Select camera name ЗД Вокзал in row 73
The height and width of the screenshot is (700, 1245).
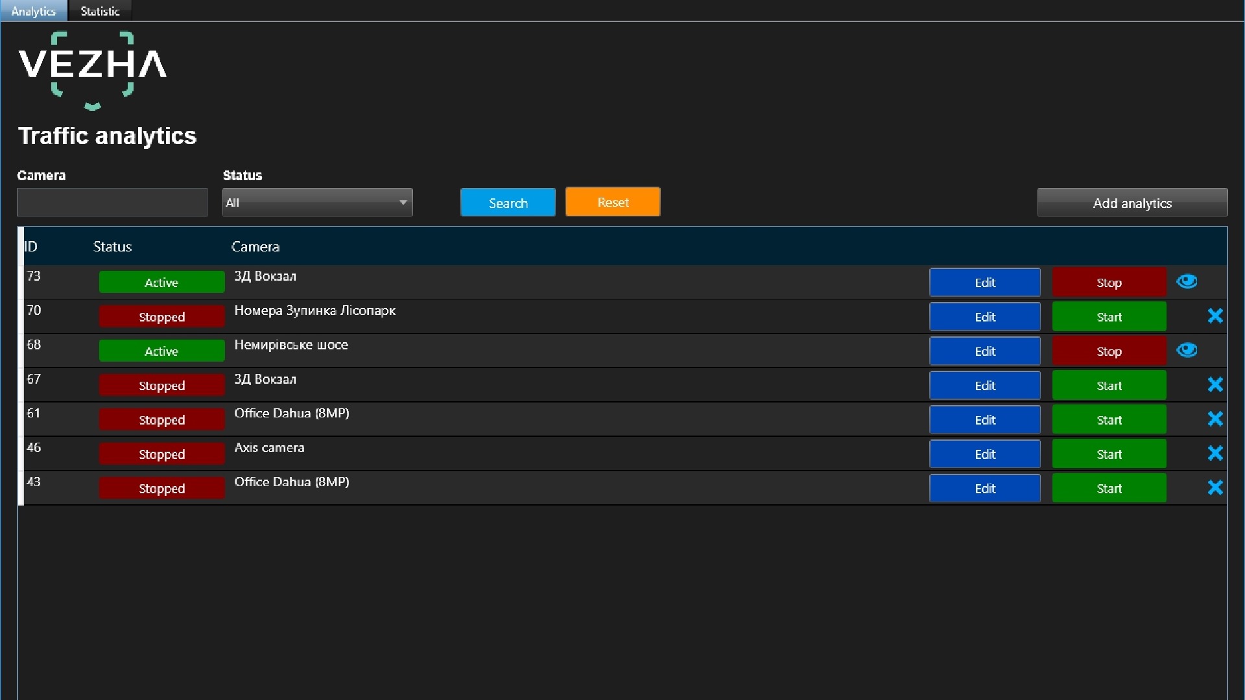(265, 276)
